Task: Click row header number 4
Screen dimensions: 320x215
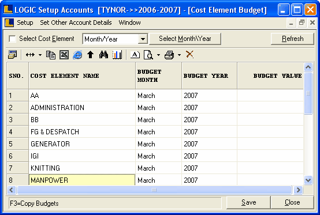Action: coord(17,132)
